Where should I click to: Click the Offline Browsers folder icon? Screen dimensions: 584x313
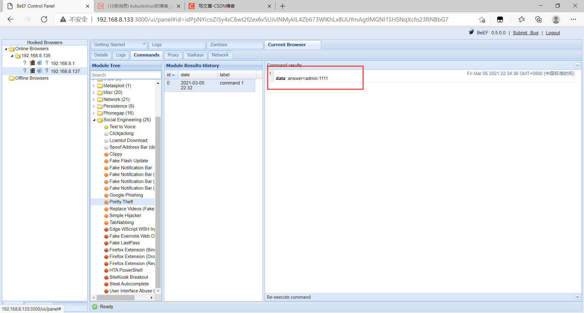[x=12, y=78]
